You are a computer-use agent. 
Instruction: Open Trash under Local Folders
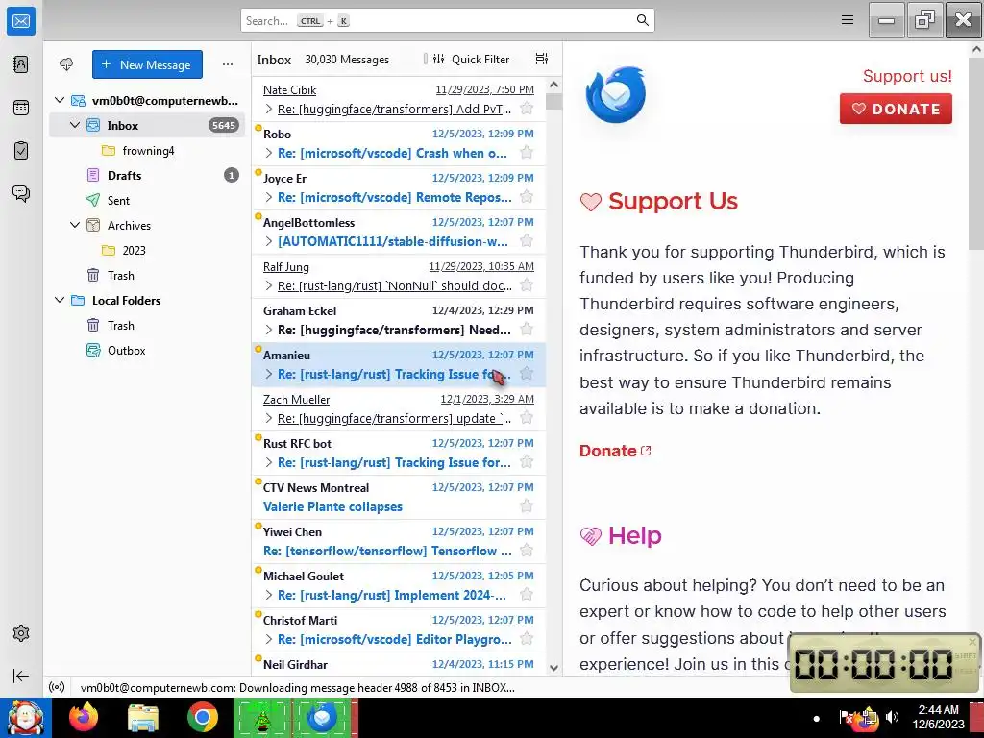pos(147,325)
